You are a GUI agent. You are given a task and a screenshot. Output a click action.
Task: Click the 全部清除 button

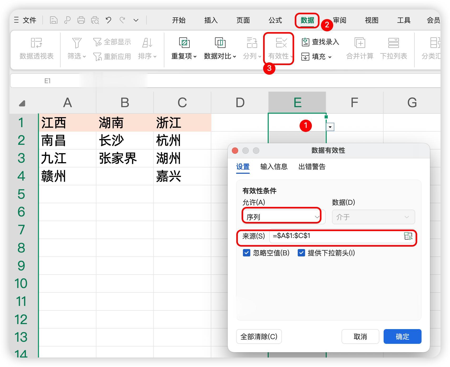tap(259, 336)
